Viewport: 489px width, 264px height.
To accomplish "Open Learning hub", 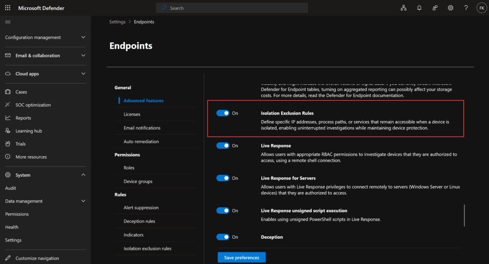I will tap(29, 131).
